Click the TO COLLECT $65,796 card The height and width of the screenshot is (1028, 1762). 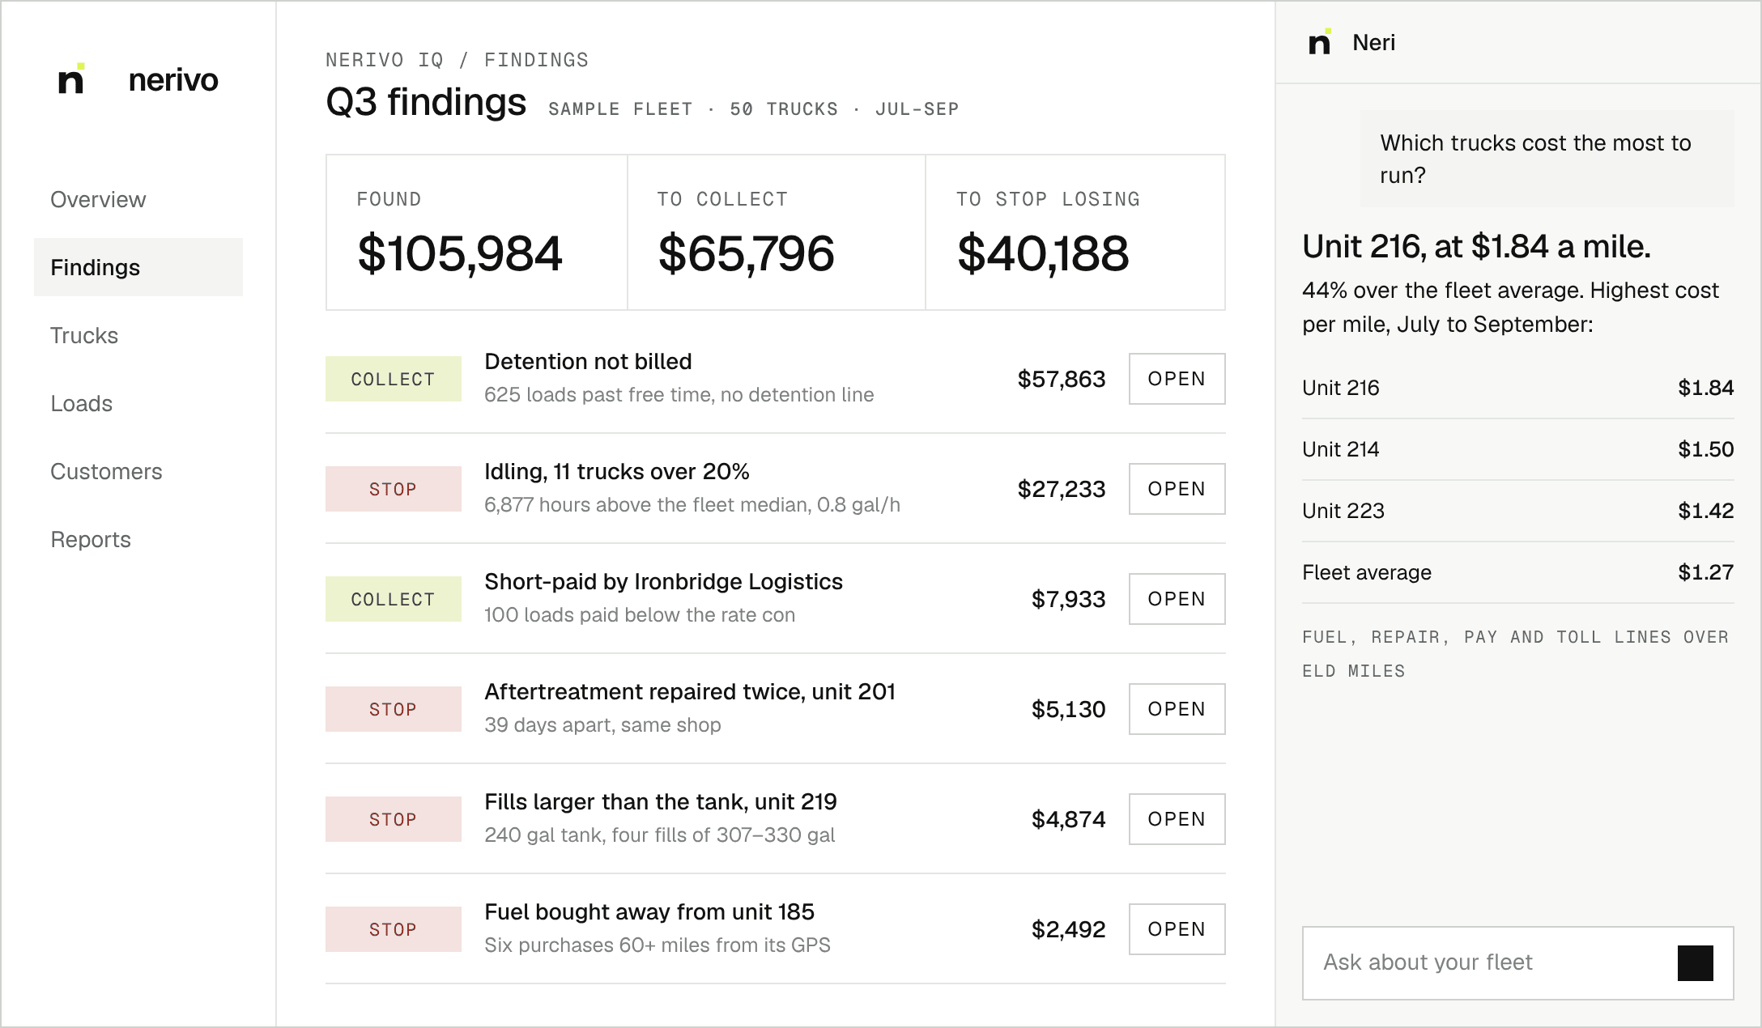point(777,232)
